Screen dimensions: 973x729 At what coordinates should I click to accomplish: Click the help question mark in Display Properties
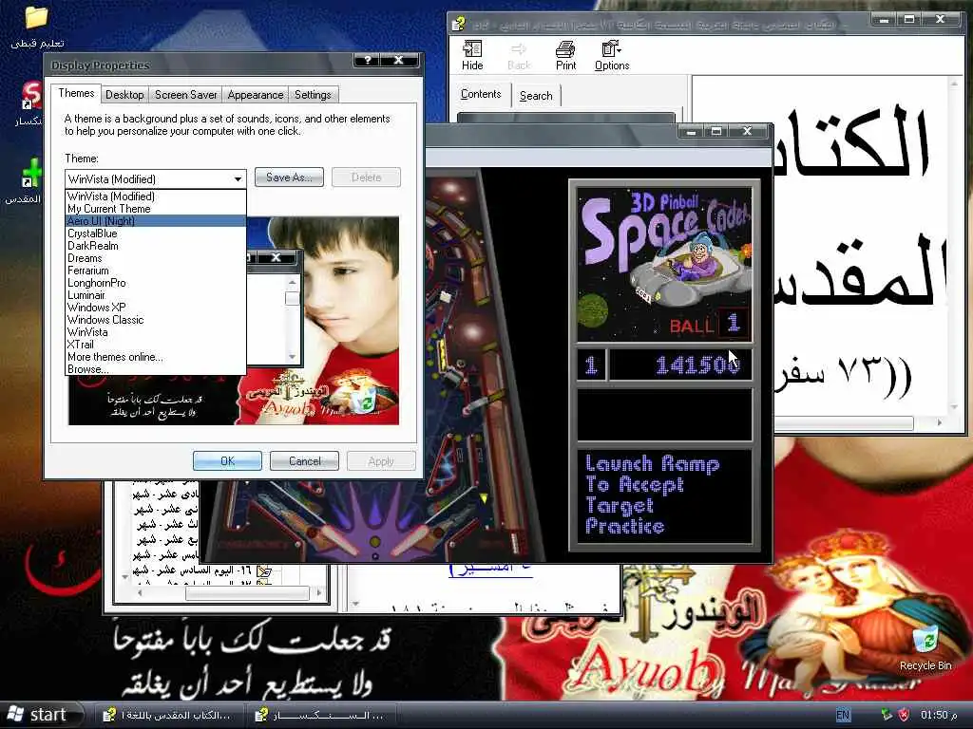coord(368,60)
